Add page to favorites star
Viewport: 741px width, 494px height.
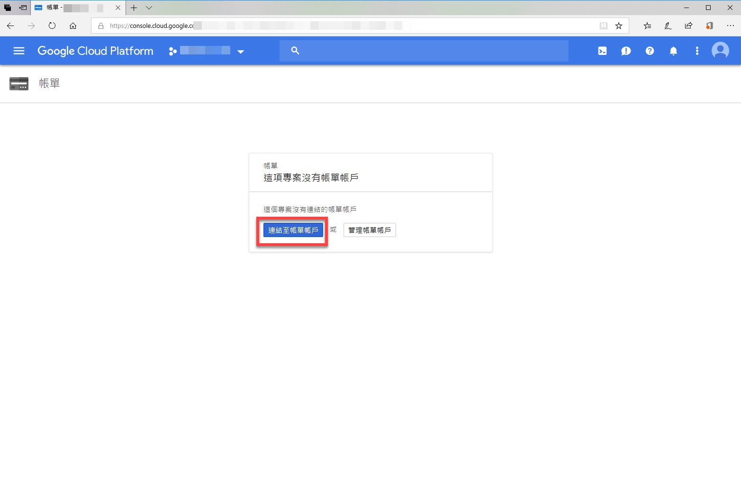click(619, 26)
